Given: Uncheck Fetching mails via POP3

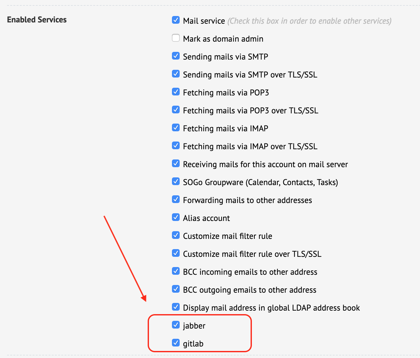Looking at the screenshot, I should click(x=176, y=92).
